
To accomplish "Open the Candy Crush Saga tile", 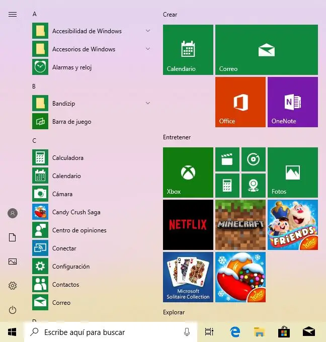I will tap(240, 277).
